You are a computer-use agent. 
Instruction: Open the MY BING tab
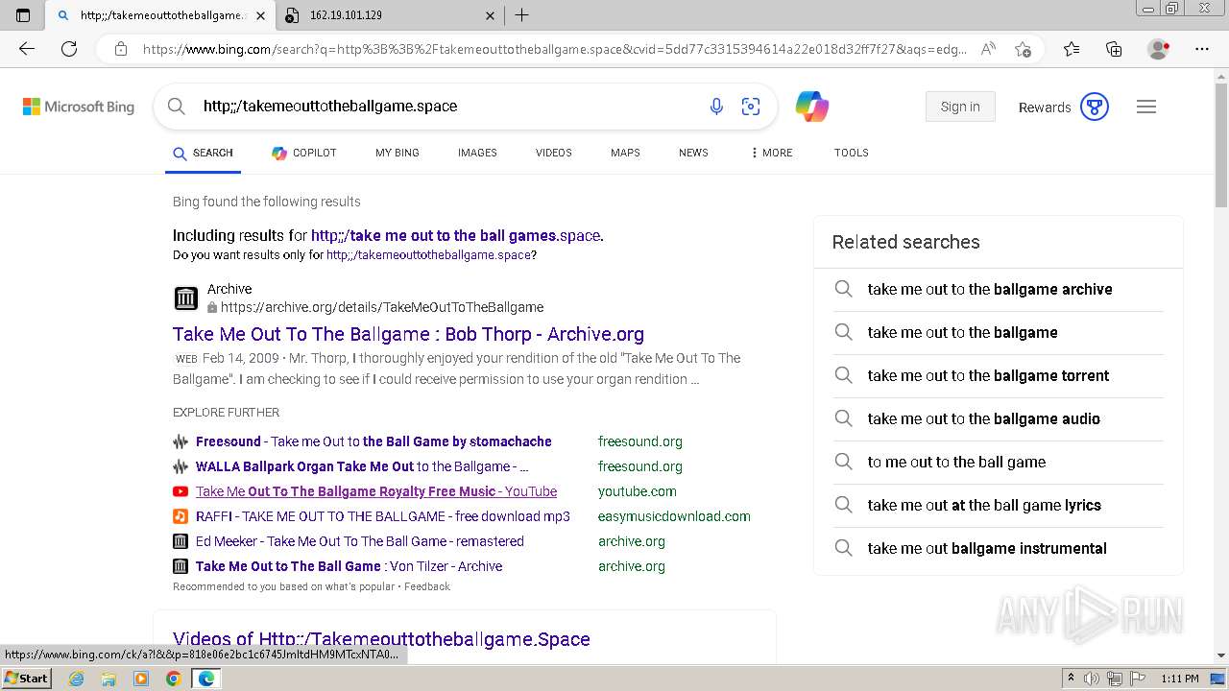(398, 153)
